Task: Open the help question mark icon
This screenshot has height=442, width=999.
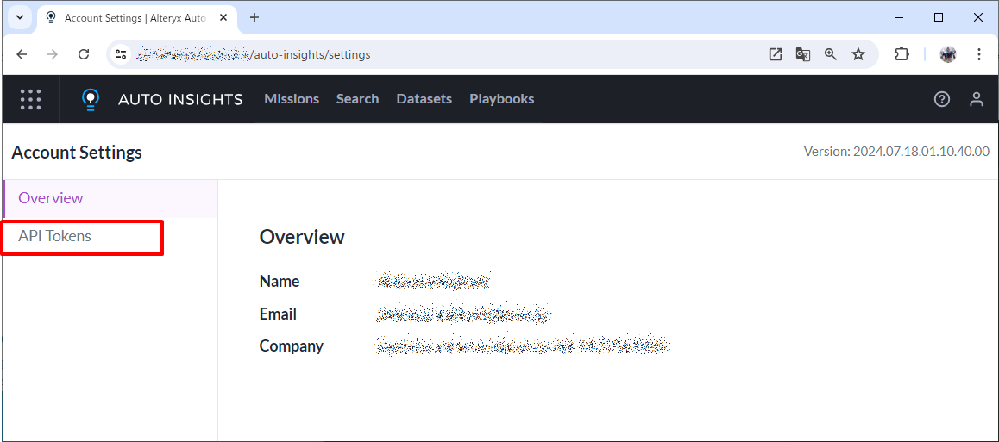Action: [942, 99]
